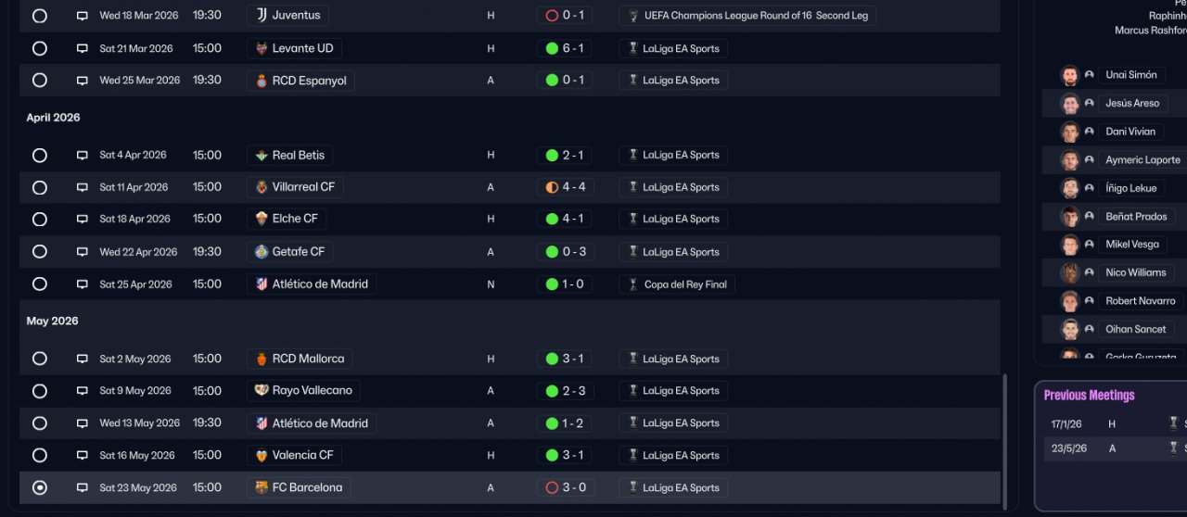Click the Valencia CF crest icon
1187x517 pixels.
click(x=262, y=455)
